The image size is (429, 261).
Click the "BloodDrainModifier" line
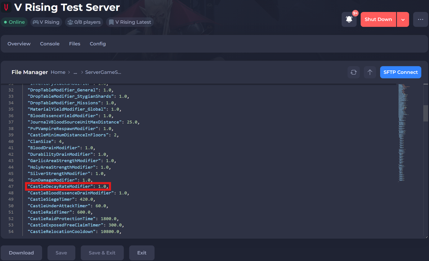tap(61, 148)
